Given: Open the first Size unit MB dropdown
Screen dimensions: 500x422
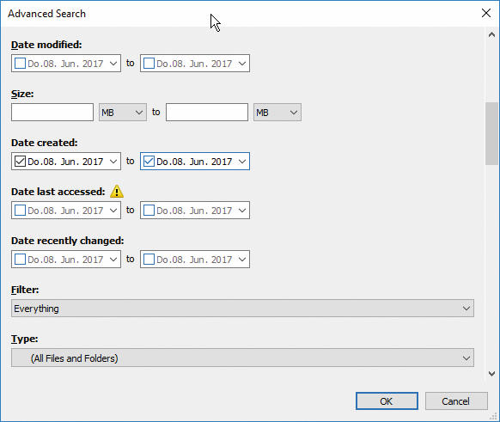Looking at the screenshot, I should click(123, 113).
